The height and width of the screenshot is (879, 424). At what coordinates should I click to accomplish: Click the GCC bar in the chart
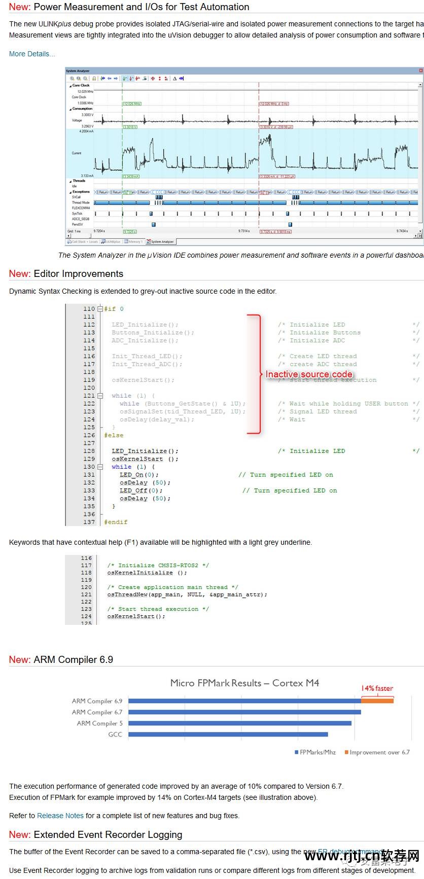point(228,734)
